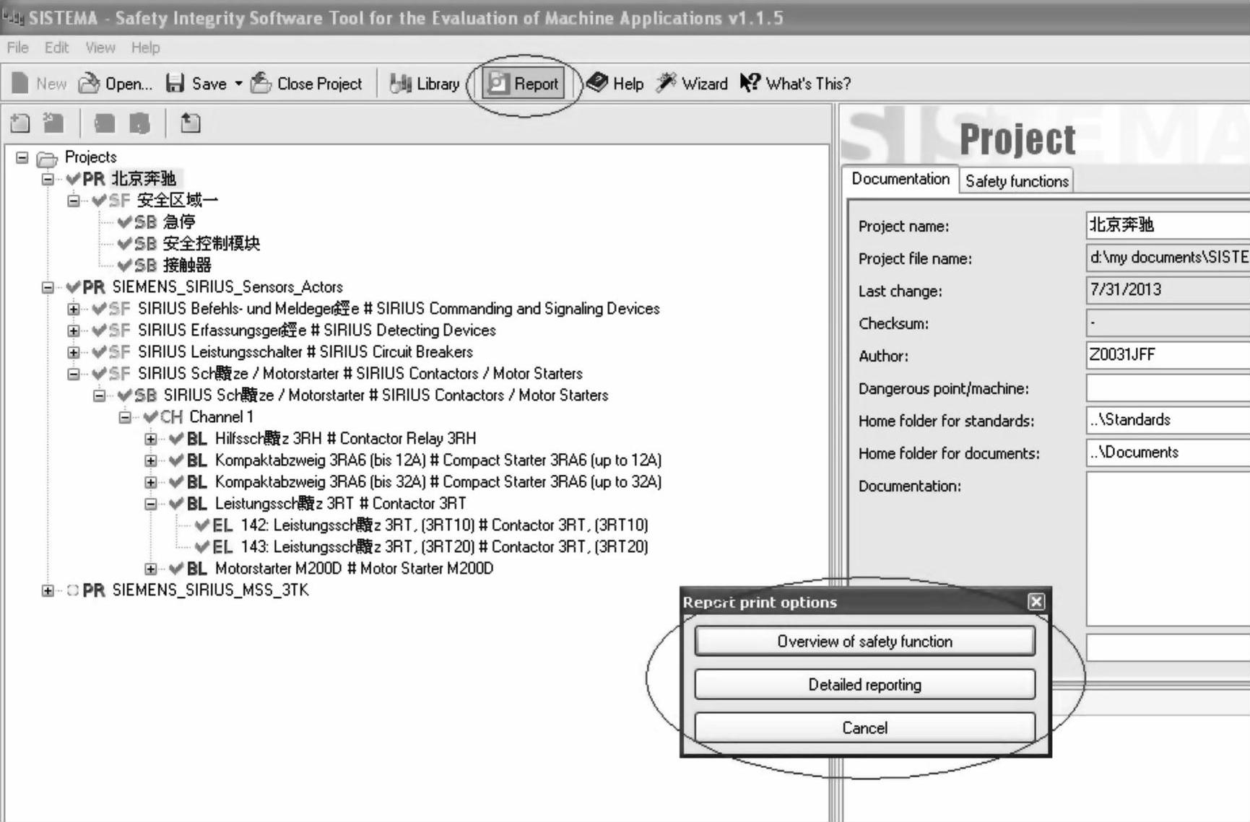Expand the Motor Starter M200D block
This screenshot has height=822, width=1250.
click(150, 569)
